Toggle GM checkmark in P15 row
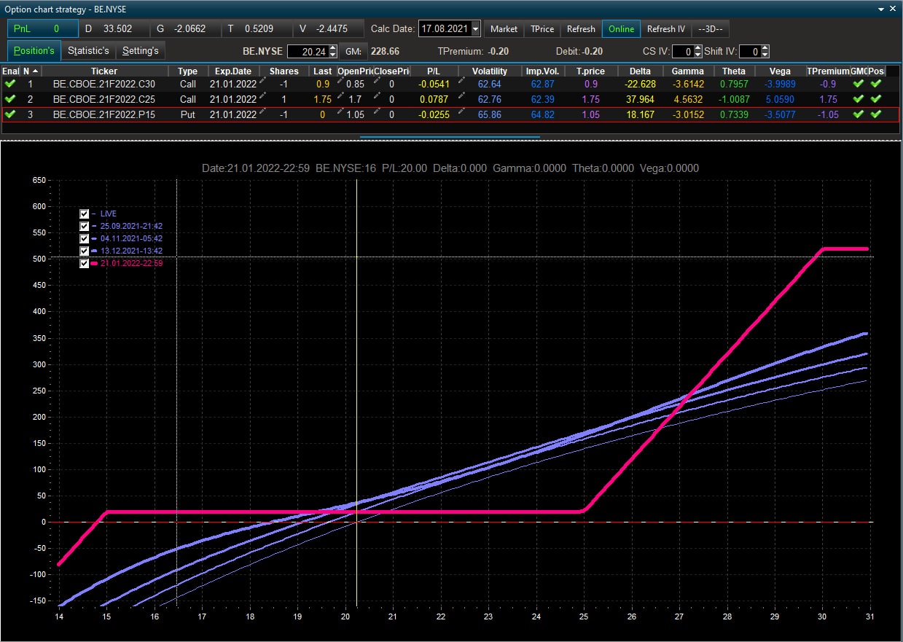903x642 pixels. [x=859, y=114]
